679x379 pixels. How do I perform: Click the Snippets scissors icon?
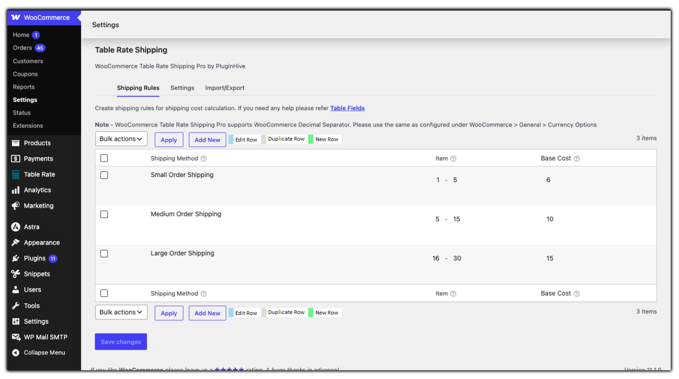[16, 274]
